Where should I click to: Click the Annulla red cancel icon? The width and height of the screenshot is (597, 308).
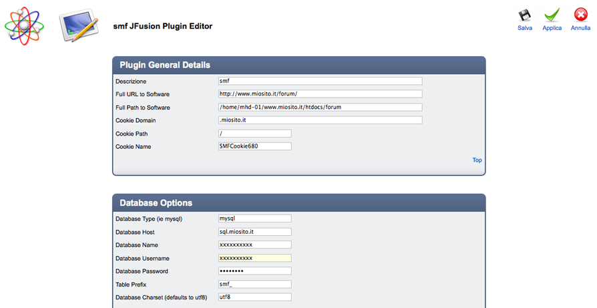[580, 15]
